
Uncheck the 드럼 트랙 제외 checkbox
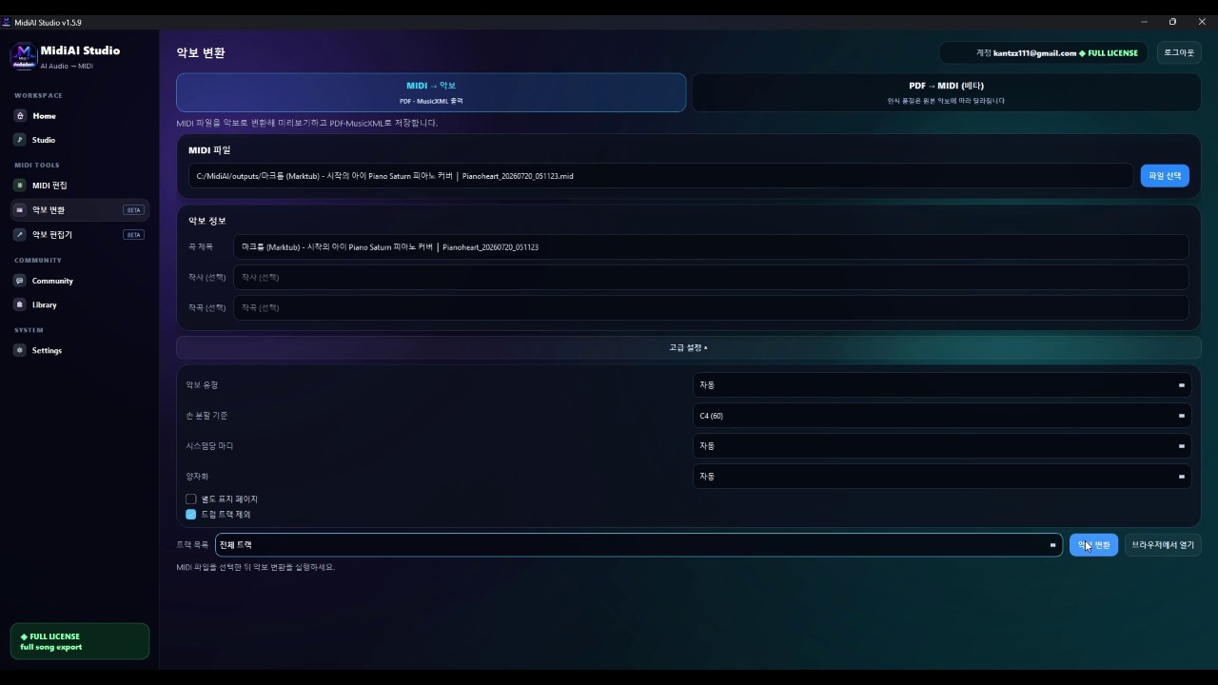[x=191, y=514]
